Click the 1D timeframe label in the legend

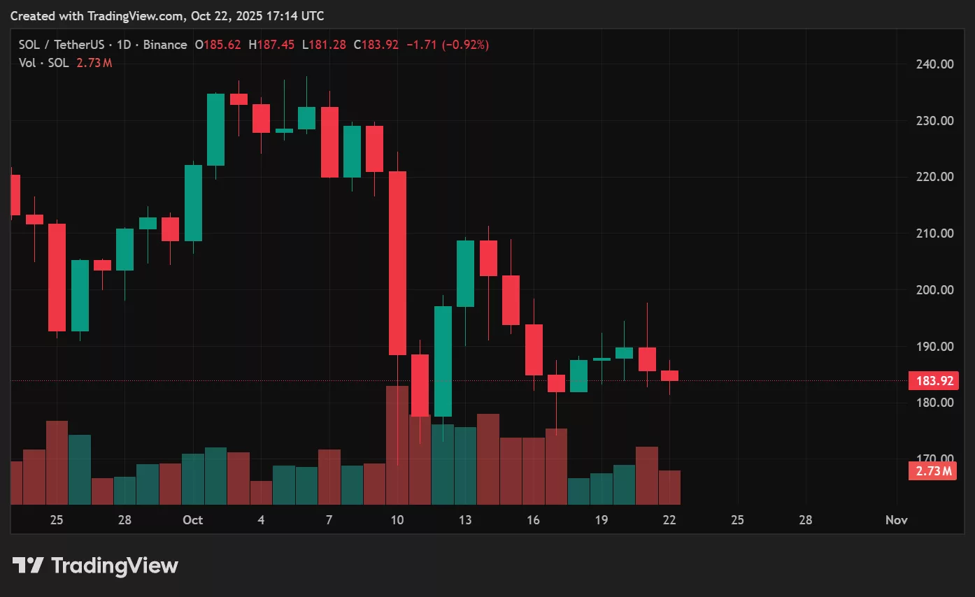point(124,44)
